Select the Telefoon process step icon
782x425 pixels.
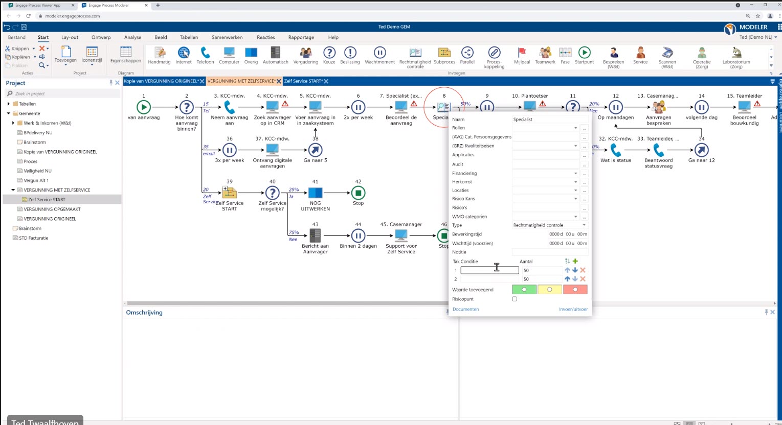point(205,53)
